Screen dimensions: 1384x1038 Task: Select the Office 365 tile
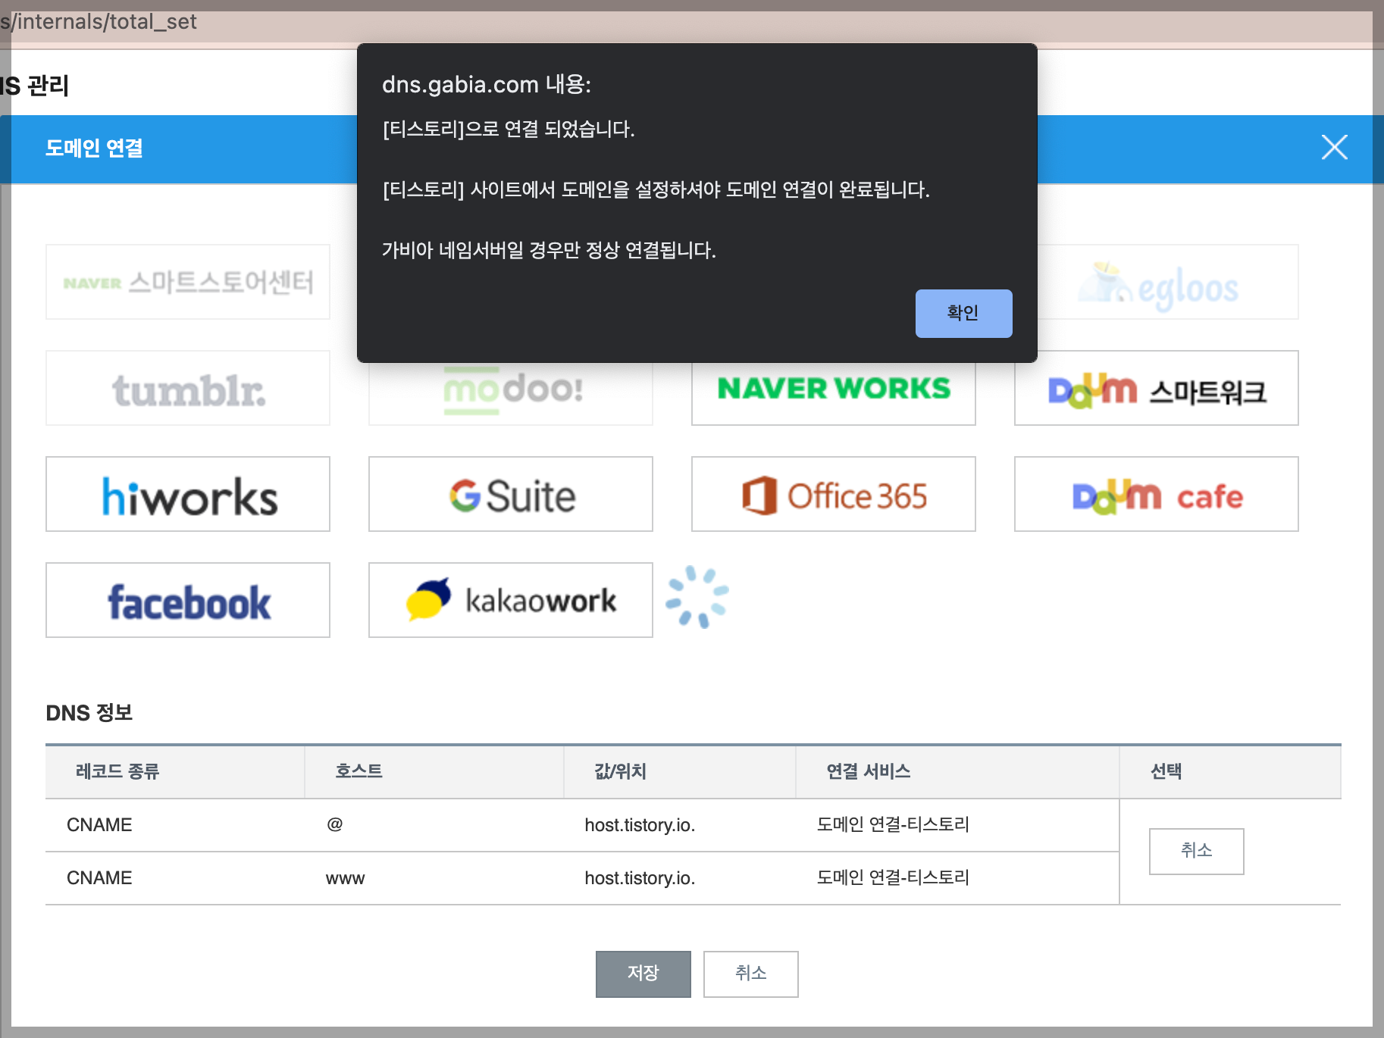[x=834, y=494]
